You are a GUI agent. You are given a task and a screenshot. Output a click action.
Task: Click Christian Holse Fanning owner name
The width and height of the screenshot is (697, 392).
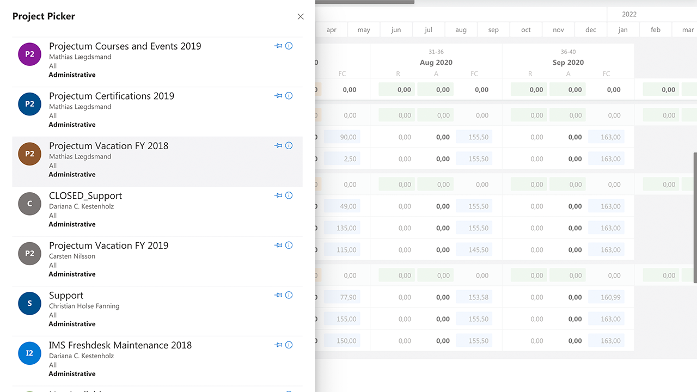pos(84,306)
